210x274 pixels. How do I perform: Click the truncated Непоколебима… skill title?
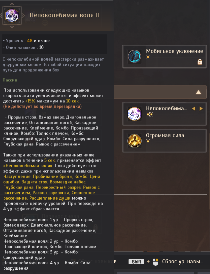(167, 108)
